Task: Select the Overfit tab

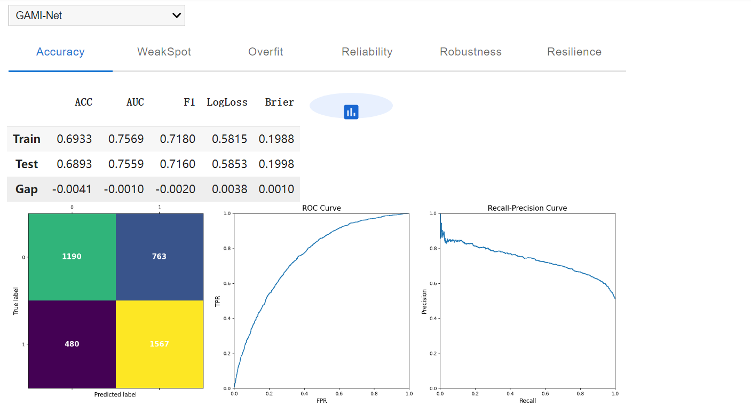Action: tap(265, 52)
